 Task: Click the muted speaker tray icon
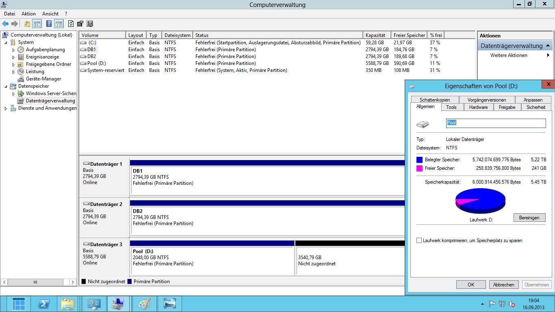[512, 304]
